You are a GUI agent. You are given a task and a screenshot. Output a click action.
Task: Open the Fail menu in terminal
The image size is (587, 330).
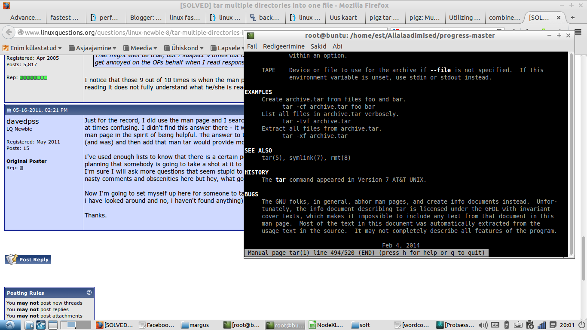(x=252, y=46)
